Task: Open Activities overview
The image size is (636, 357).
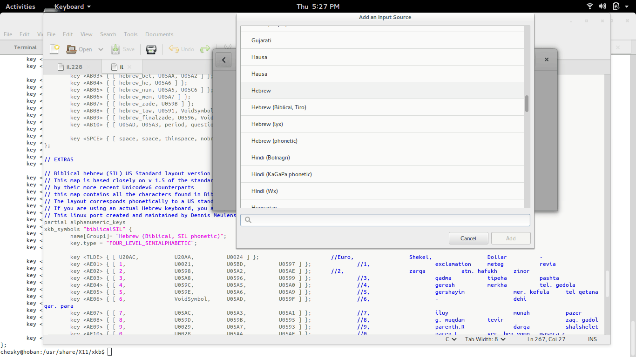Action: (x=20, y=7)
